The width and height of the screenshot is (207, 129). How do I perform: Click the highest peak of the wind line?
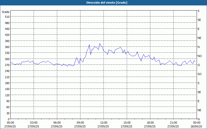[100, 44]
